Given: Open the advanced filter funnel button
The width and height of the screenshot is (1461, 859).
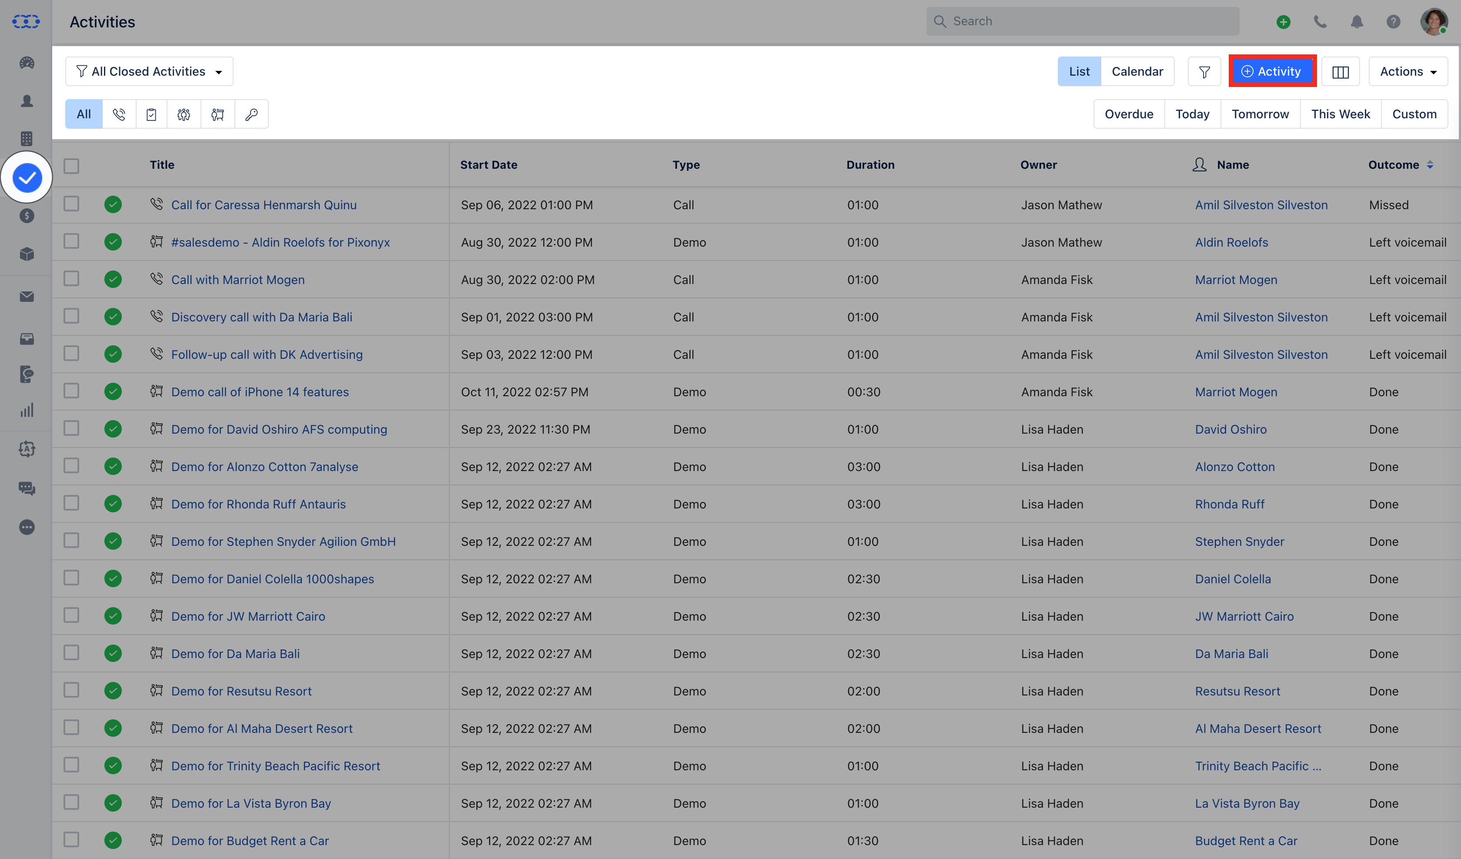Looking at the screenshot, I should [x=1204, y=71].
